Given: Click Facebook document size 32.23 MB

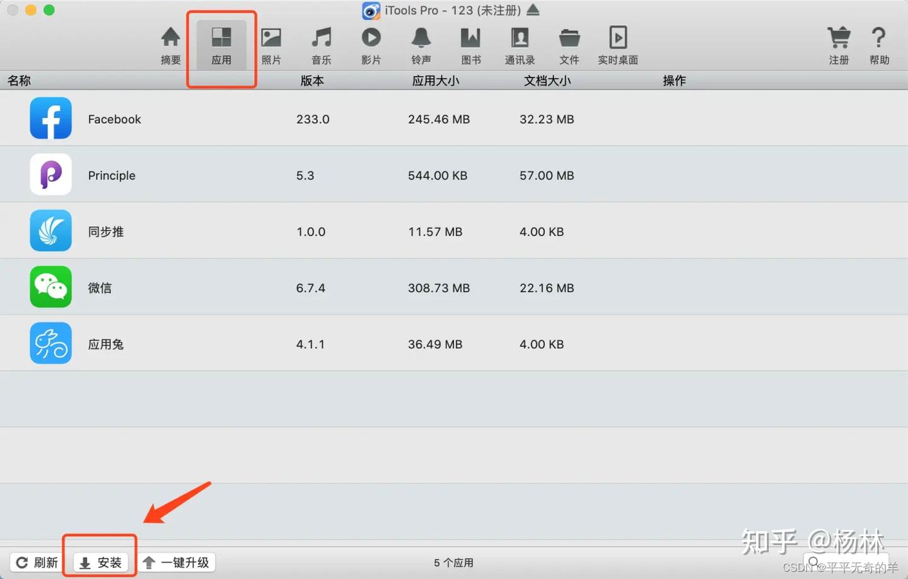Looking at the screenshot, I should pyautogui.click(x=547, y=119).
